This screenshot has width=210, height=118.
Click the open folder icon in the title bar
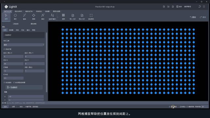(168, 7)
